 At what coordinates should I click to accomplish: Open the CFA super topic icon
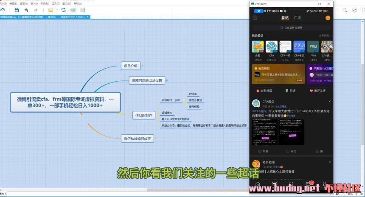tap(272, 47)
